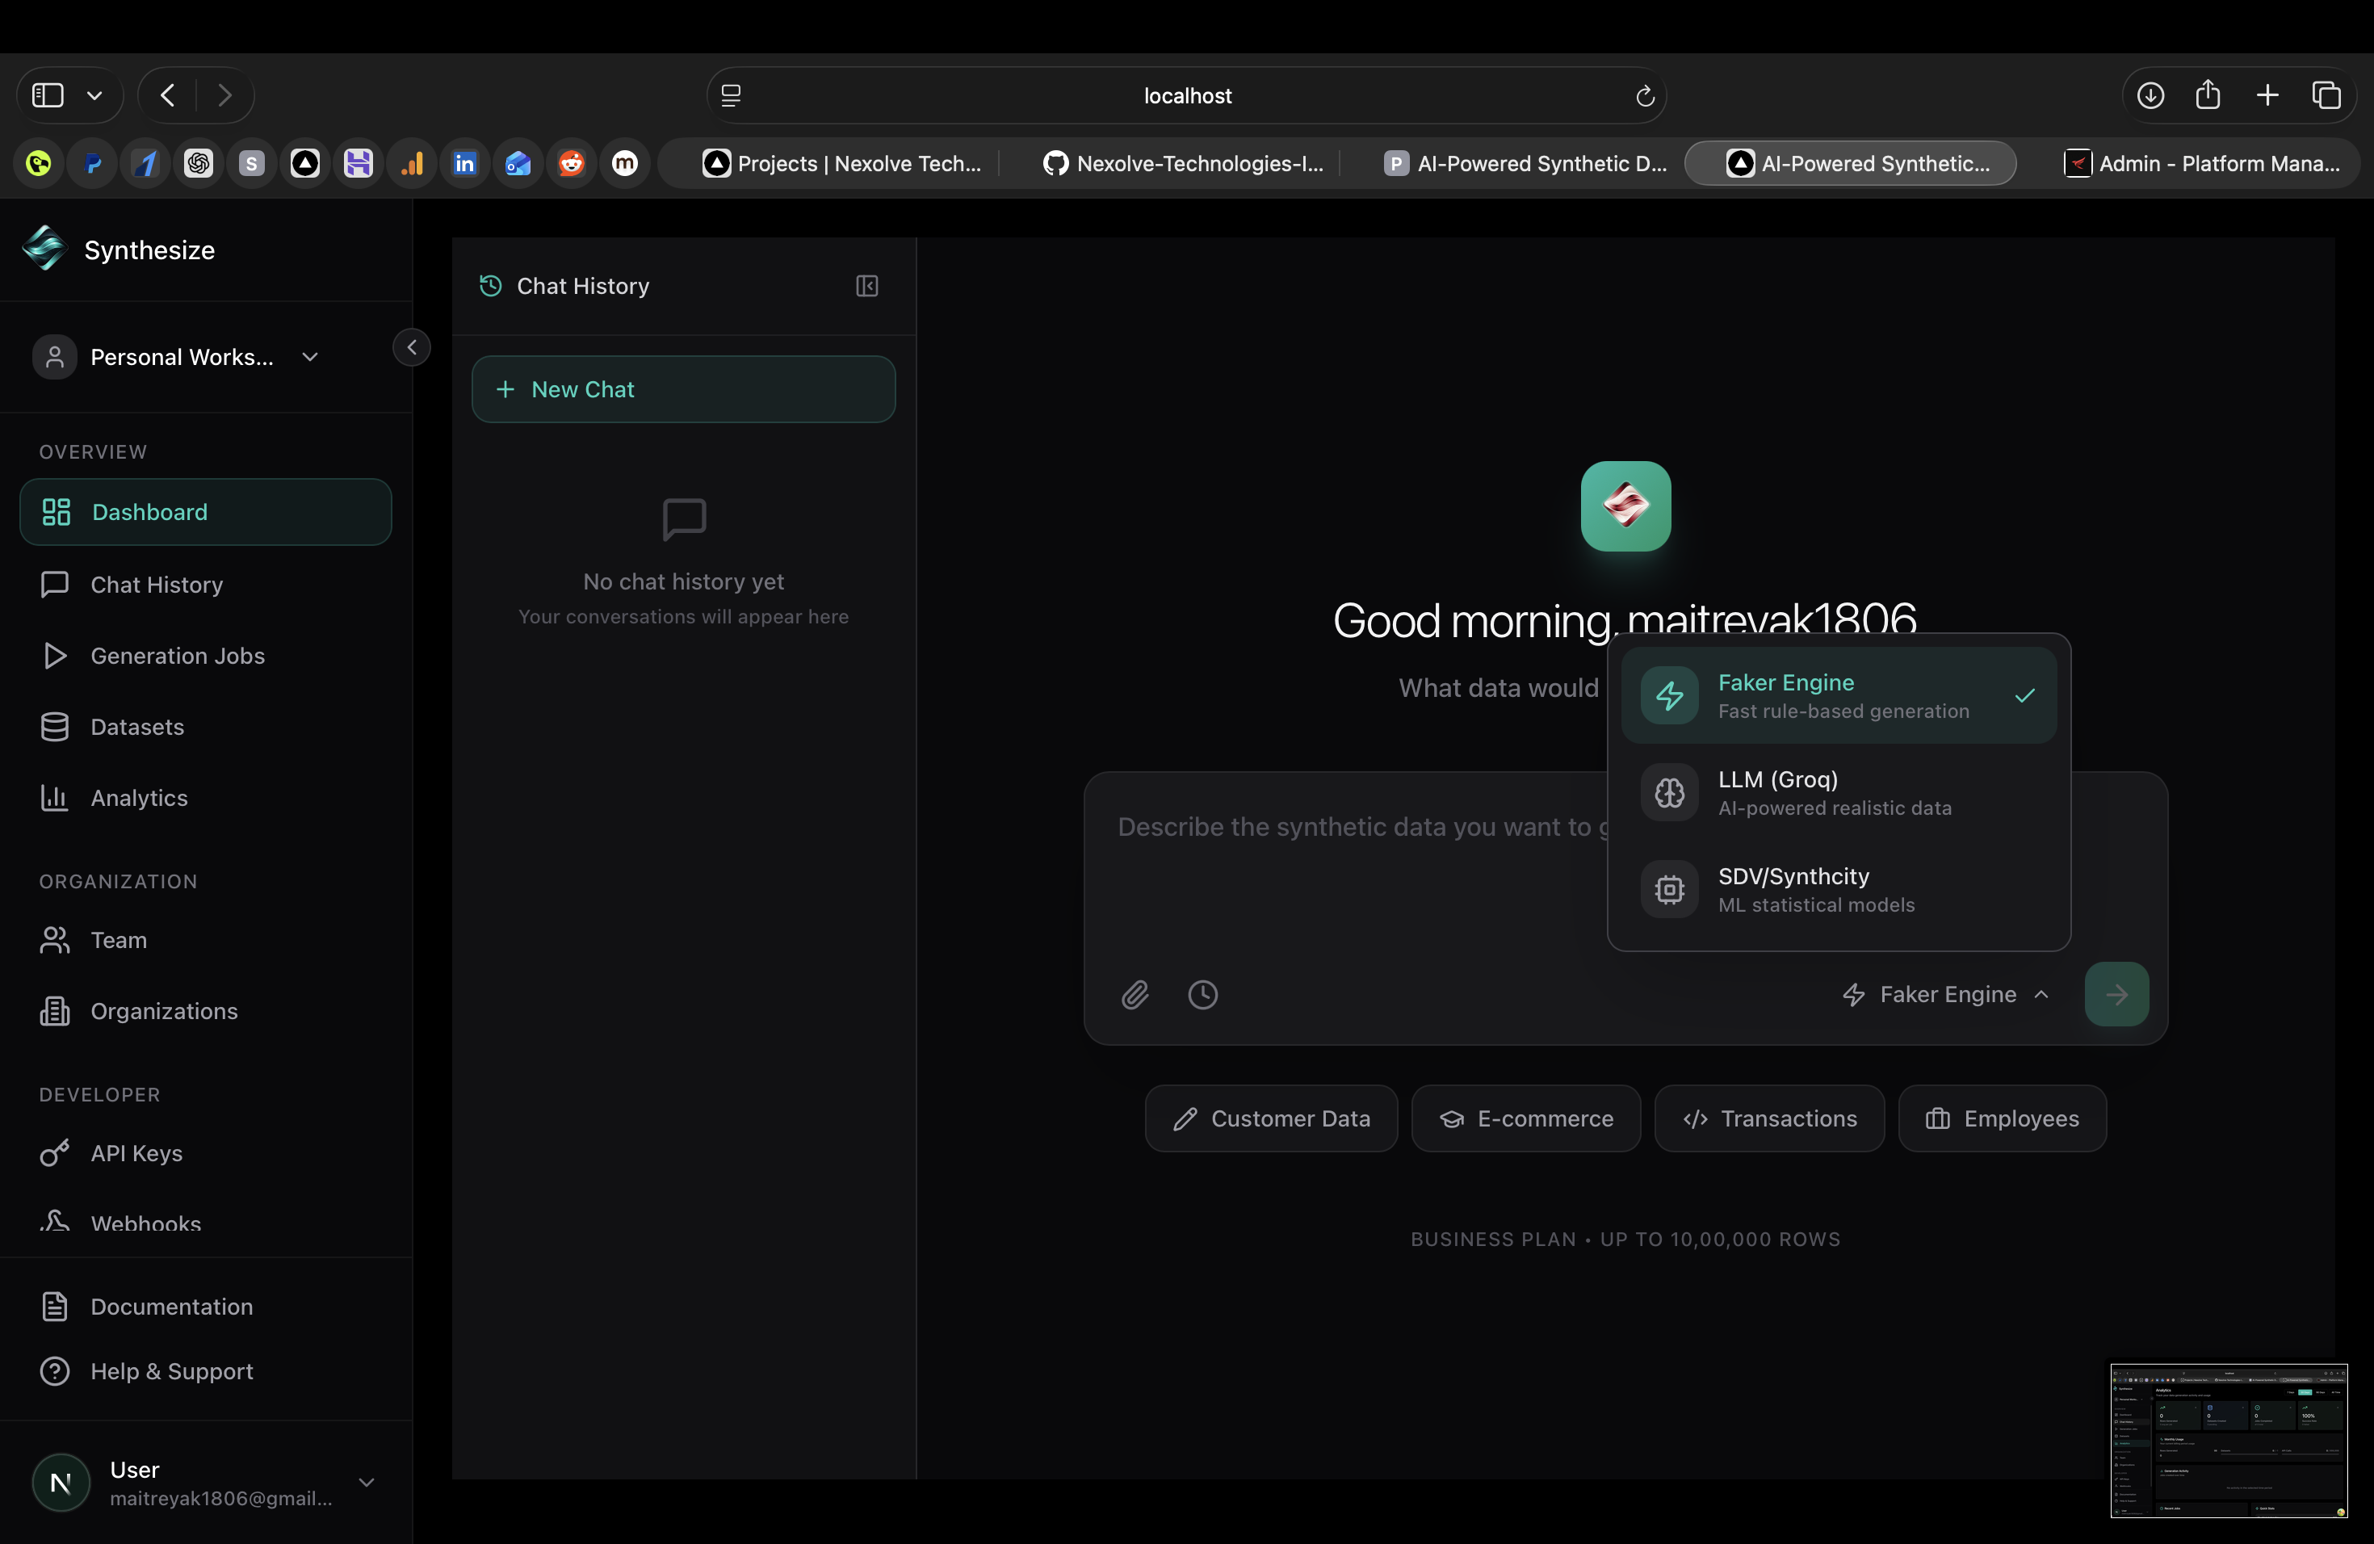The height and width of the screenshot is (1544, 2374).
Task: Click the Generation Jobs play icon
Action: [55, 655]
